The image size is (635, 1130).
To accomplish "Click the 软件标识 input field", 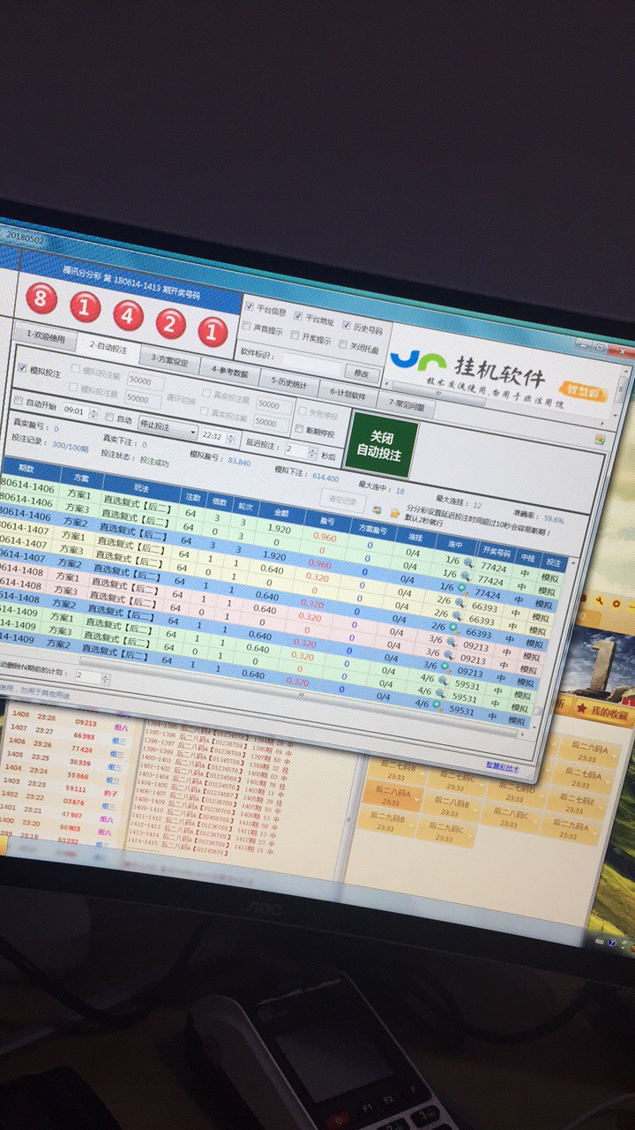I will pyautogui.click(x=313, y=365).
